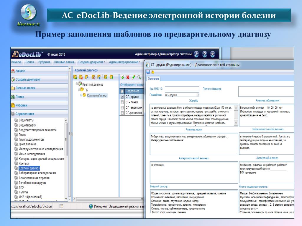
Task: Check the СГ- эндокрин checkbox
Action: point(122,107)
